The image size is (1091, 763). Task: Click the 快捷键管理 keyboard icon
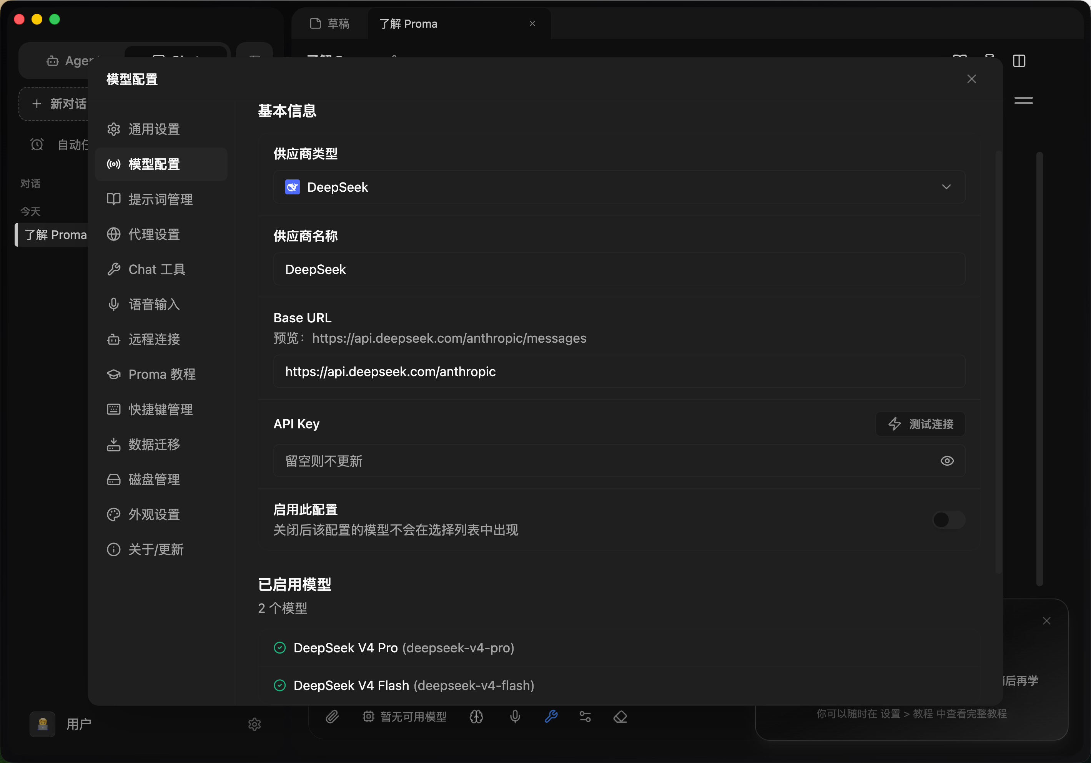[x=113, y=409]
